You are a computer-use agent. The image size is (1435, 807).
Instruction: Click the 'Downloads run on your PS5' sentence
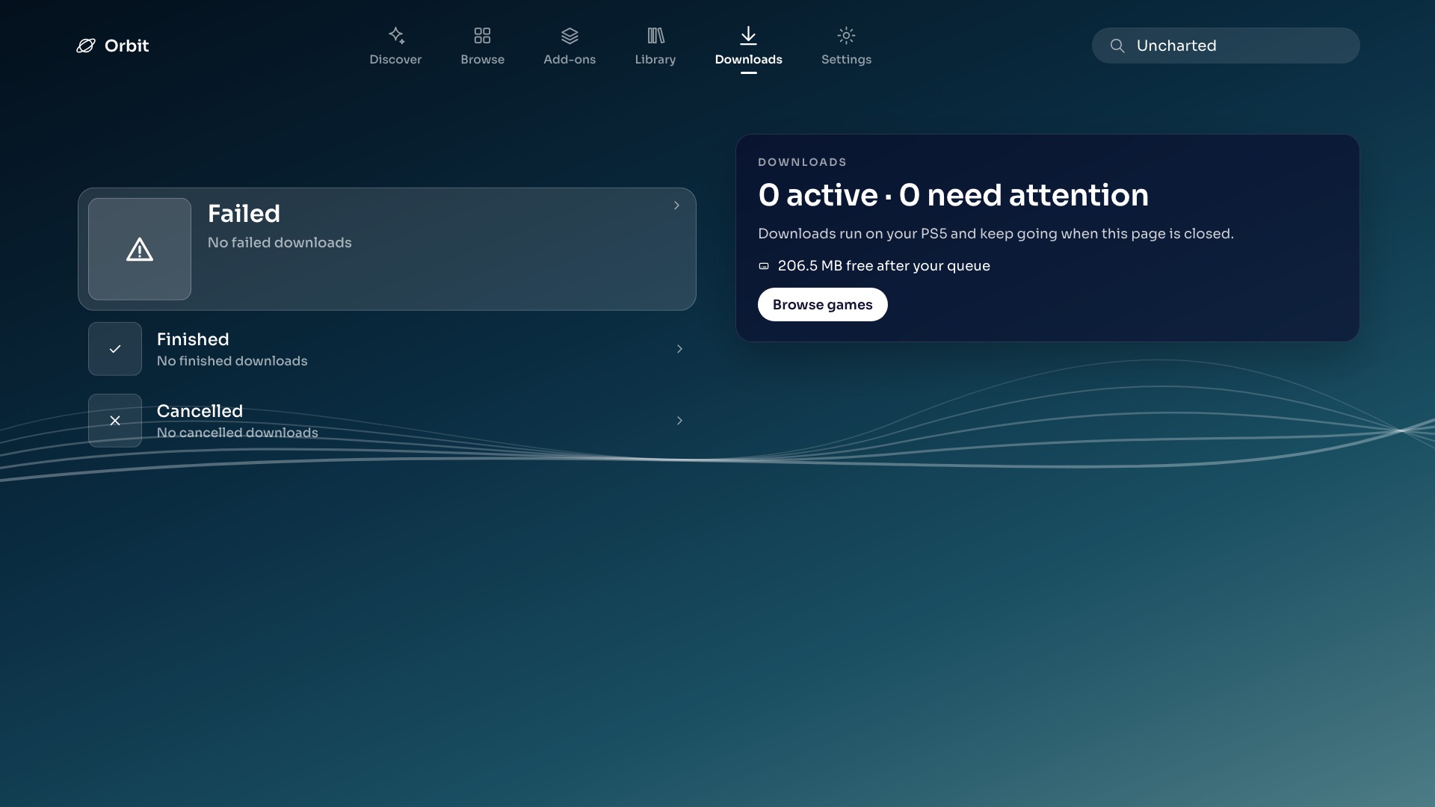pyautogui.click(x=996, y=234)
